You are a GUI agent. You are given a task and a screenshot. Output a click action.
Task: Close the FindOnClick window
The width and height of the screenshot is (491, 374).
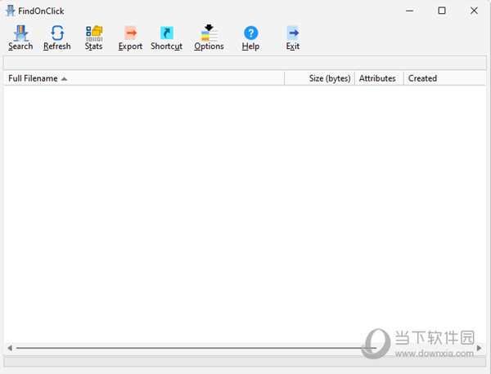[474, 11]
